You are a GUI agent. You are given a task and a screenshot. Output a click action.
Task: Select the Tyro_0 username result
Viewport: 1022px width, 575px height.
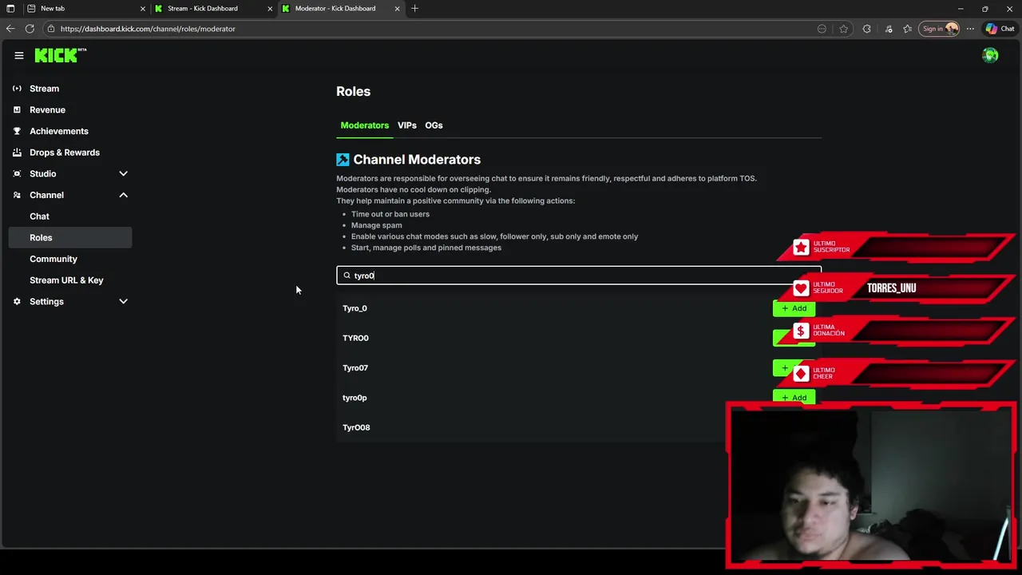[355, 308]
